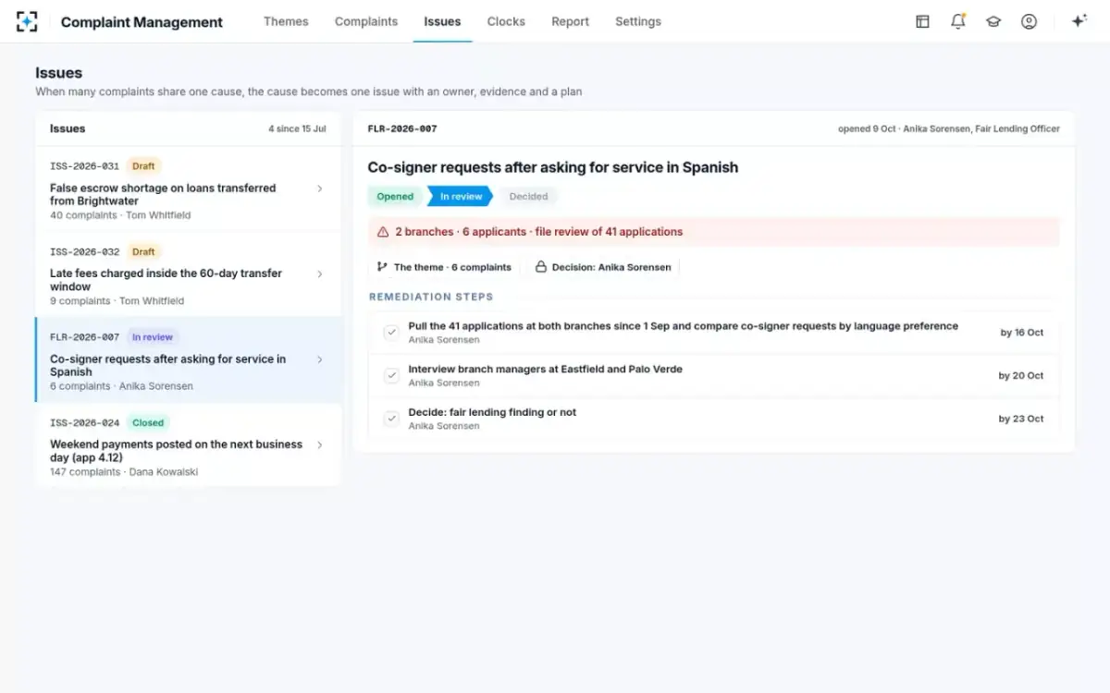This screenshot has height=693, width=1110.
Task: Open the layout panel icon
Action: (x=922, y=21)
